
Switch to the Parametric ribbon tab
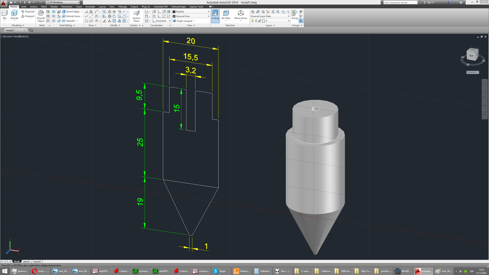point(67,6)
